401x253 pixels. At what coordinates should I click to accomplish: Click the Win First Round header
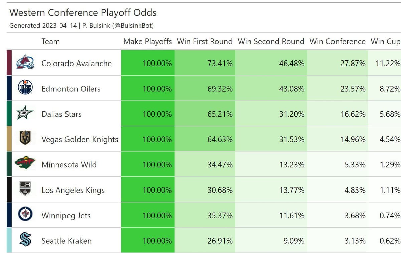pos(205,42)
